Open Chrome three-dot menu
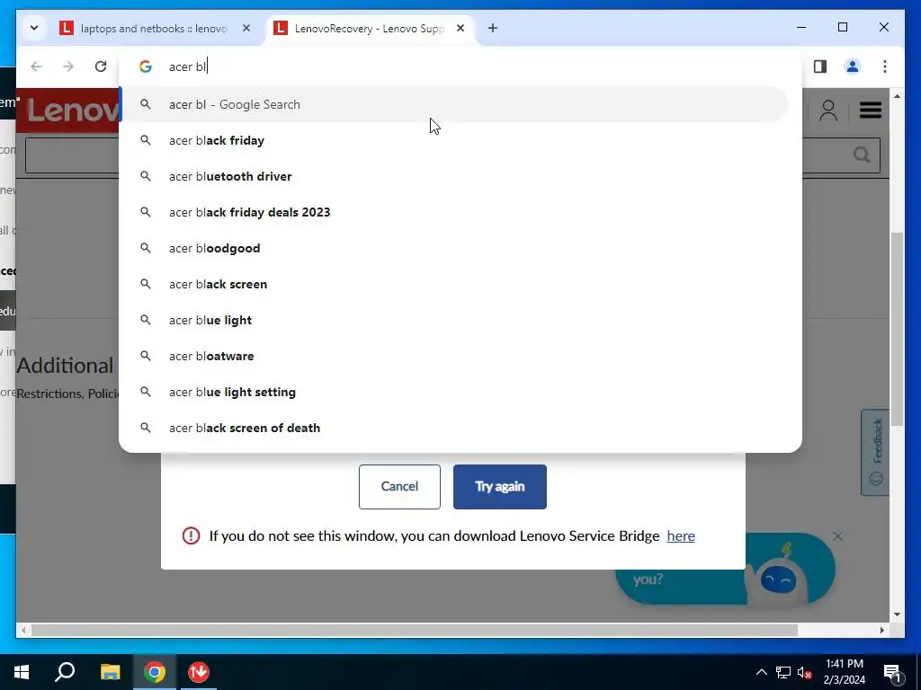921x690 pixels. [x=885, y=66]
